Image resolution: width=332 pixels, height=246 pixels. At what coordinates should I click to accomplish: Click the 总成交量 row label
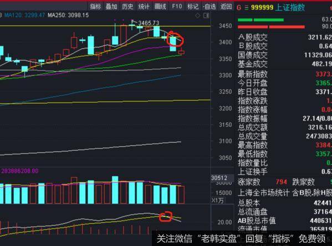point(252,136)
